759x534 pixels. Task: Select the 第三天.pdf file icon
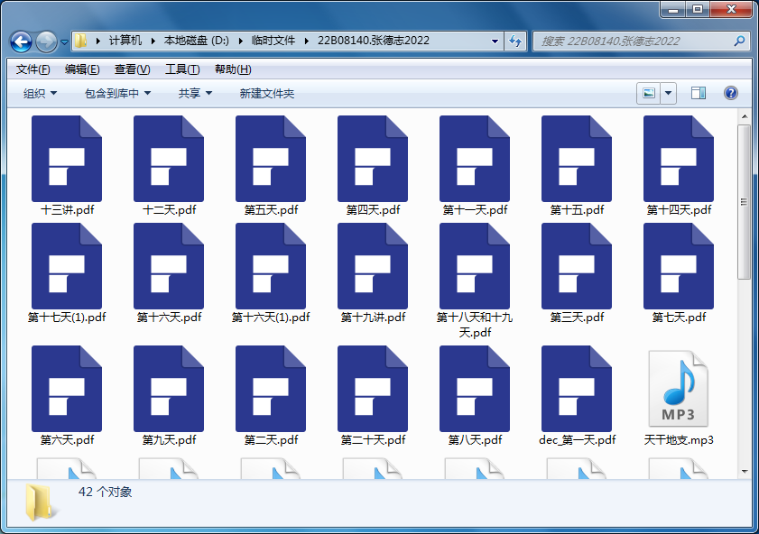click(577, 265)
